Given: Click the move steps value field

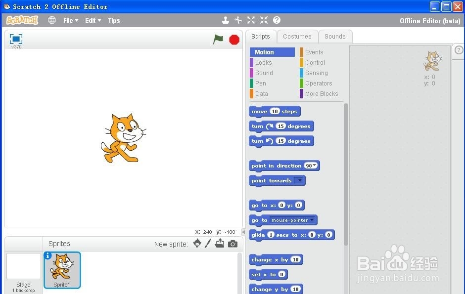Looking at the screenshot, I should [x=275, y=112].
